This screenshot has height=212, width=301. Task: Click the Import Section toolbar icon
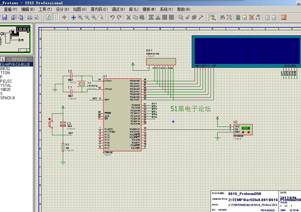14,18
